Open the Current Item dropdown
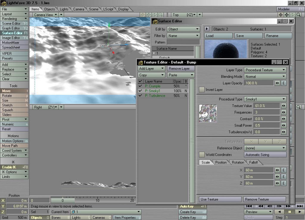The width and height of the screenshot is (305, 220). 106,212
